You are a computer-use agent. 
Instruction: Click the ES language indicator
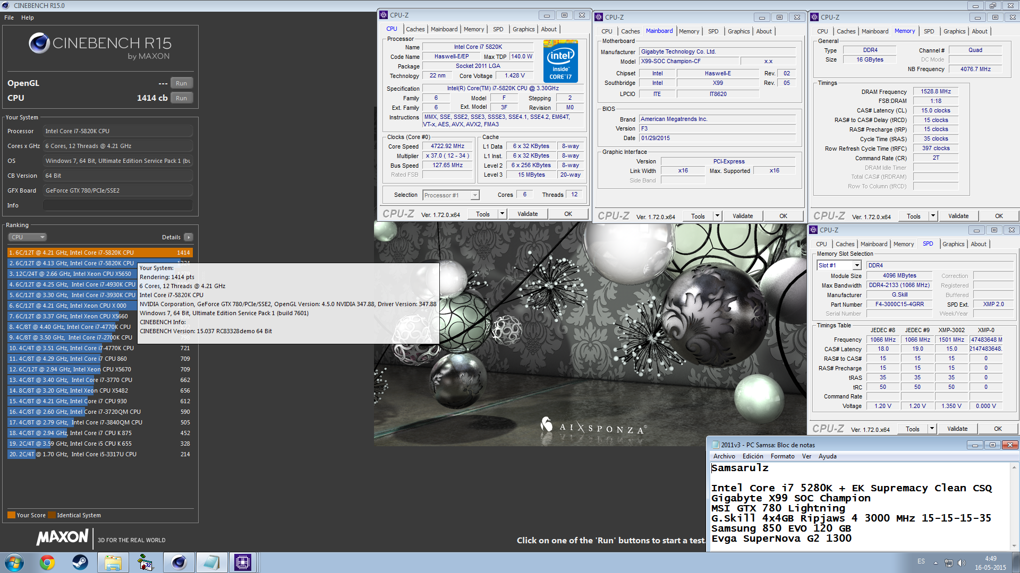click(x=921, y=561)
